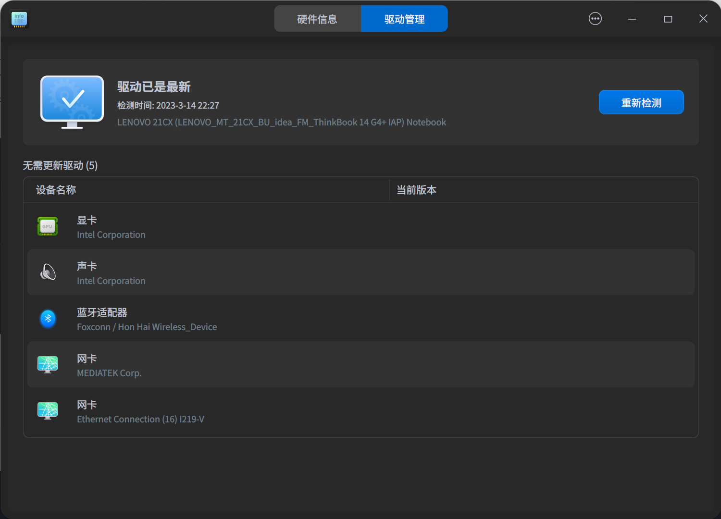Click the 无需更新驱动 (5) section label
Viewport: 721px width, 519px height.
(60, 165)
